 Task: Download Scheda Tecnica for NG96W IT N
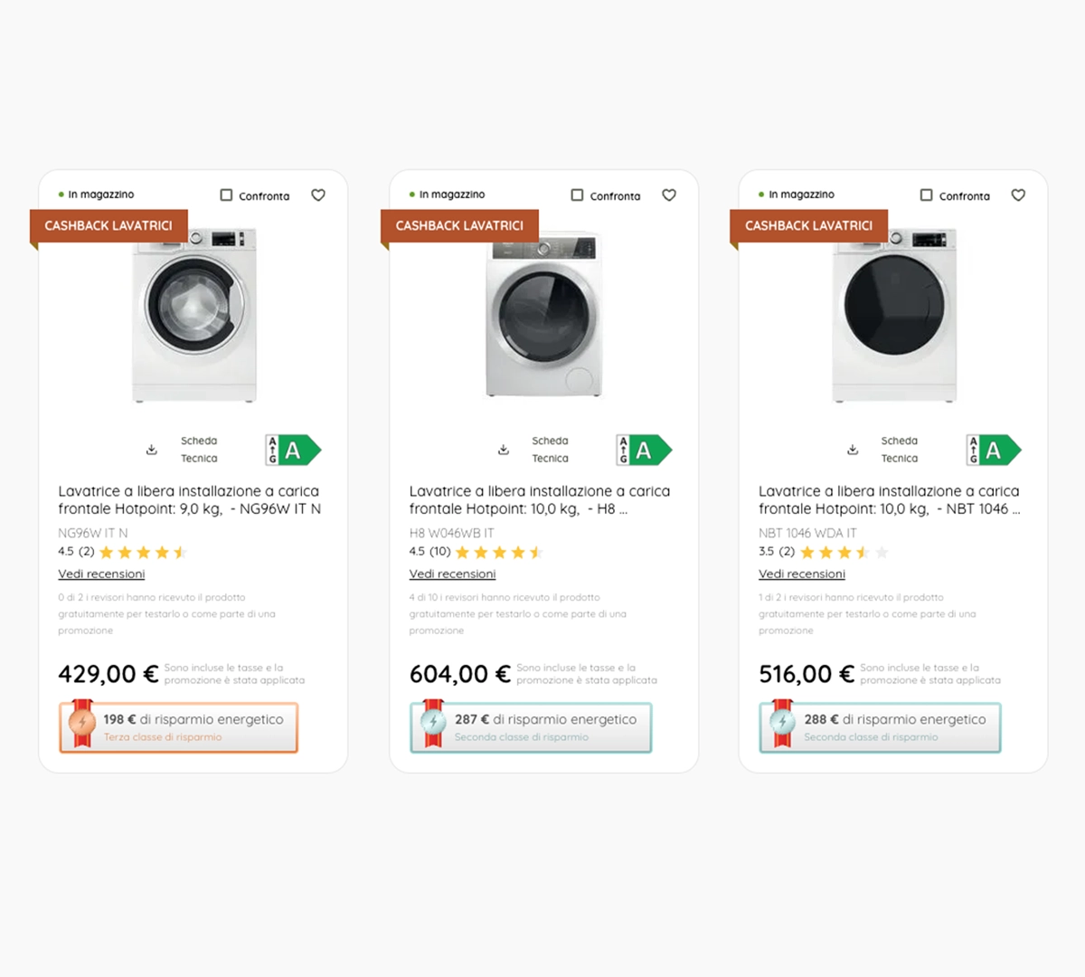152,450
